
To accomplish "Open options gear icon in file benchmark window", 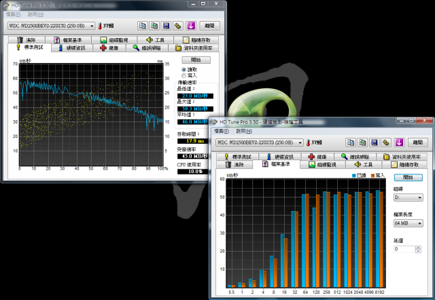I will tap(385, 143).
